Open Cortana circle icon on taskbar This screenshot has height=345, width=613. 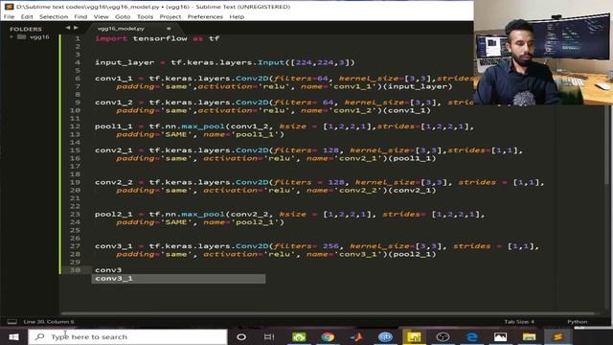coord(241,336)
